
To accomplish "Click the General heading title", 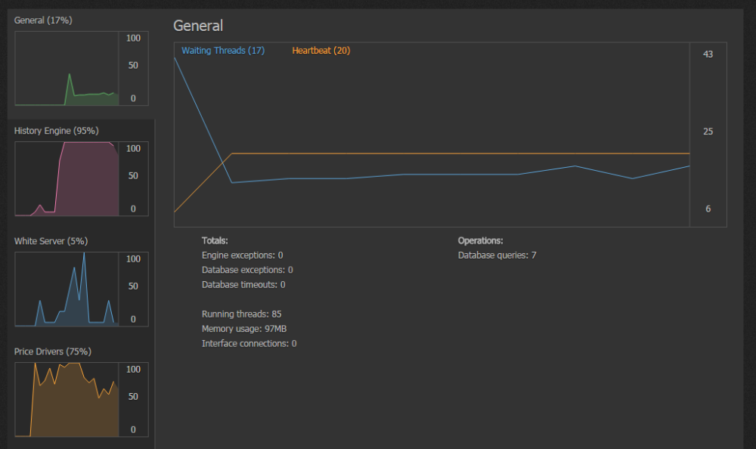I will point(198,26).
